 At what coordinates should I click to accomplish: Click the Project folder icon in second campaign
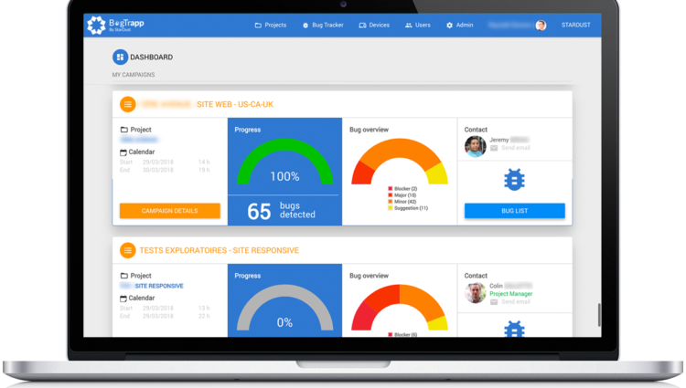point(124,276)
